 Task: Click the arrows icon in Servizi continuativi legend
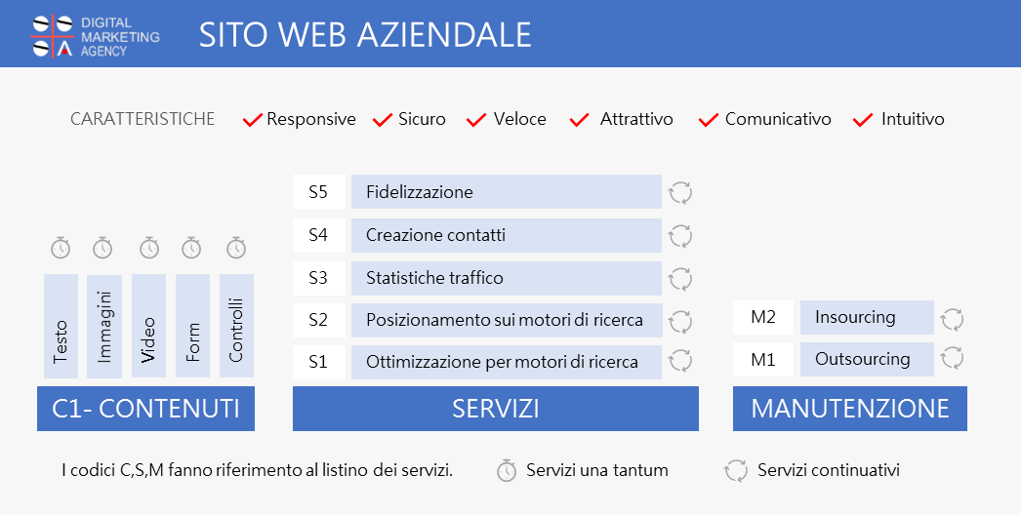[736, 470]
